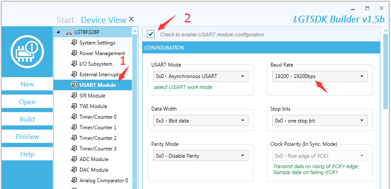The image size is (391, 189).
Task: Open the Data Width dropdown
Action: point(201,121)
